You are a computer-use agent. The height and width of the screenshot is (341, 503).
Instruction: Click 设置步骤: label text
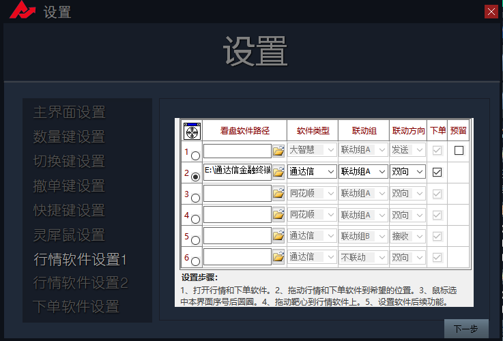pos(199,278)
